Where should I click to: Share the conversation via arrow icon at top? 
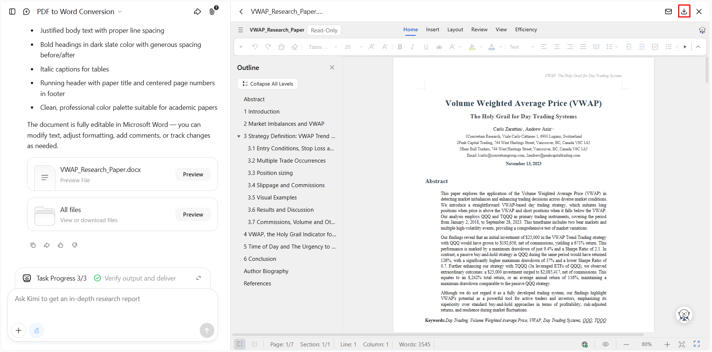(x=198, y=12)
